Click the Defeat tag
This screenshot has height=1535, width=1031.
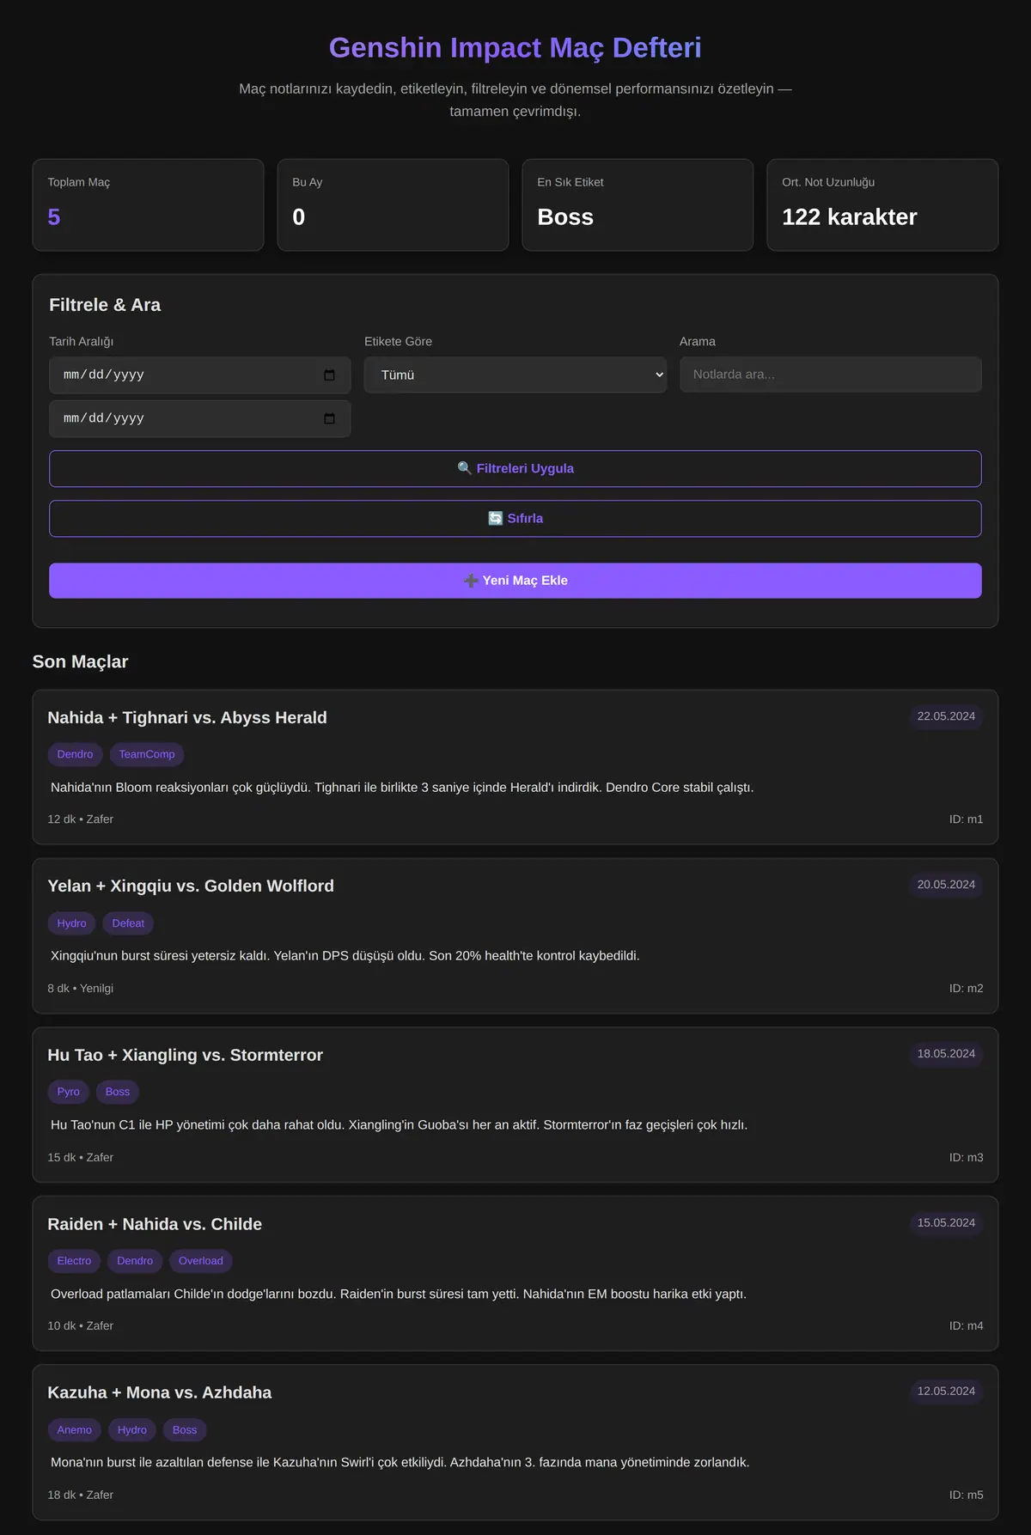pyautogui.click(x=128, y=923)
